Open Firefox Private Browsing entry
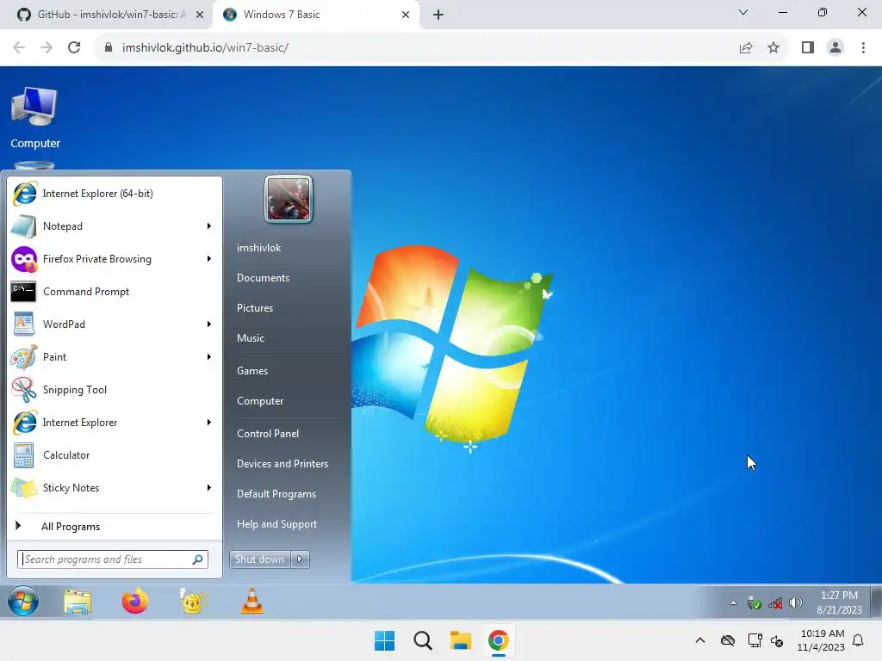Image resolution: width=882 pixels, height=661 pixels. pos(115,258)
